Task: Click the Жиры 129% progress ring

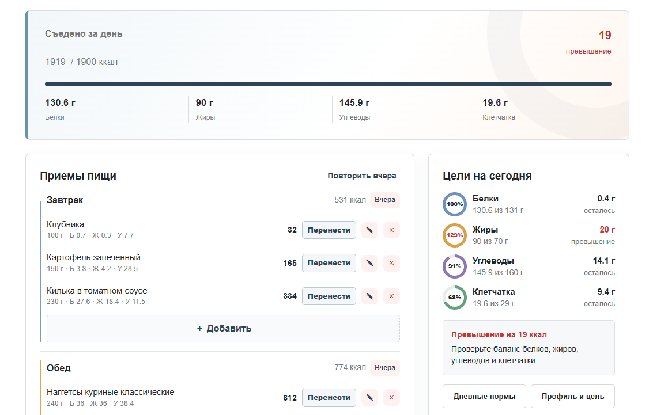Action: pyautogui.click(x=455, y=235)
